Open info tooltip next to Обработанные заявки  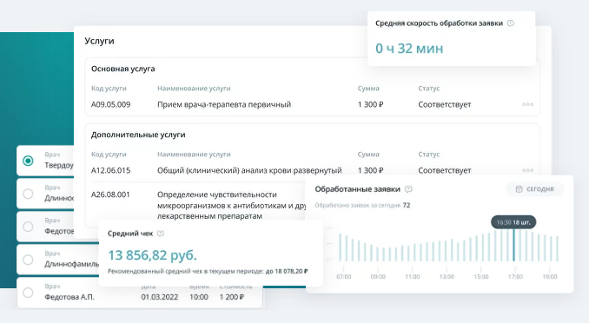point(408,189)
